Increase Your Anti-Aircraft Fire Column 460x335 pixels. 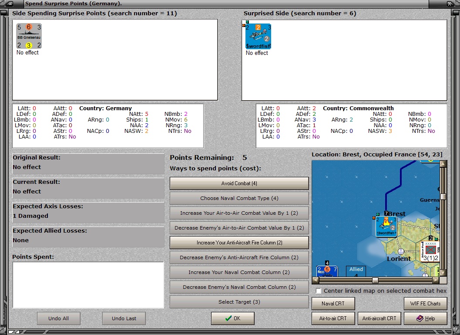[x=239, y=243]
